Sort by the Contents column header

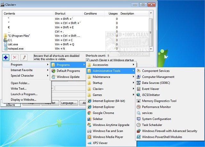(28, 13)
